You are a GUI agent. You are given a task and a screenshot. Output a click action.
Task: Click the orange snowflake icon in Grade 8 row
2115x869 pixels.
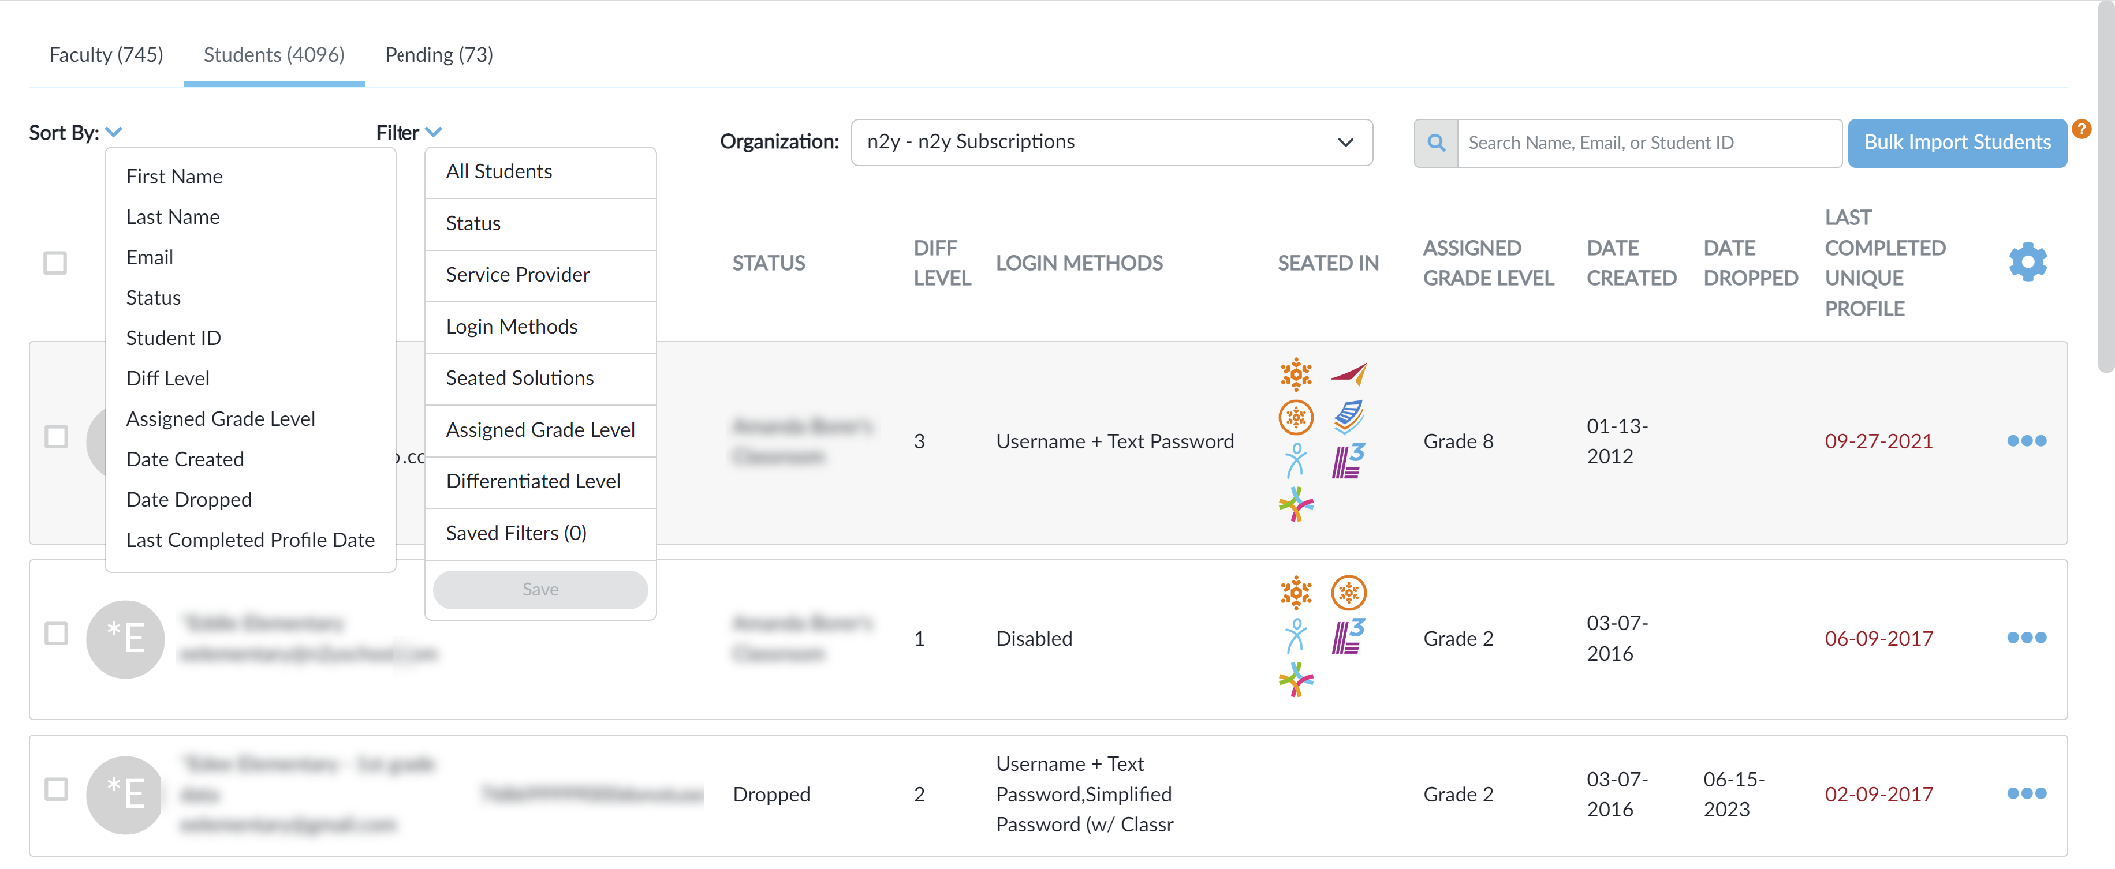(1296, 374)
